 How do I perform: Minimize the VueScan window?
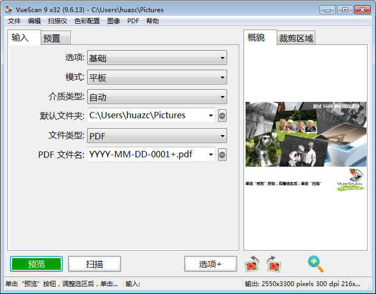[x=327, y=10]
